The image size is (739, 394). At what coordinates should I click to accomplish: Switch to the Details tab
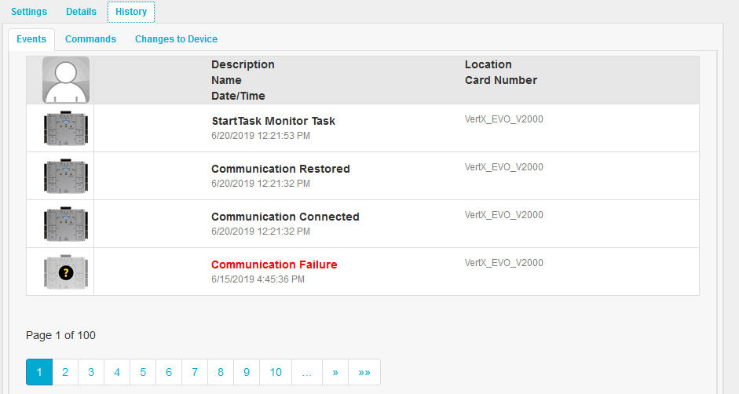(81, 12)
